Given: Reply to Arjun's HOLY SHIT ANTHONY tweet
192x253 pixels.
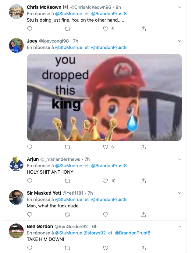Looking at the screenshot, I should click(x=30, y=181).
